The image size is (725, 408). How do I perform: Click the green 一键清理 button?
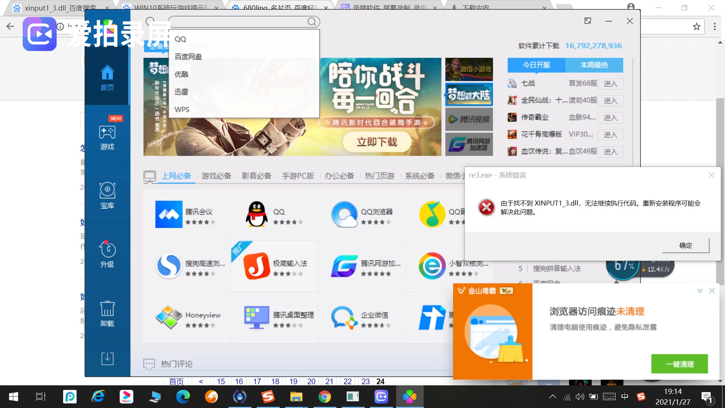(x=680, y=364)
